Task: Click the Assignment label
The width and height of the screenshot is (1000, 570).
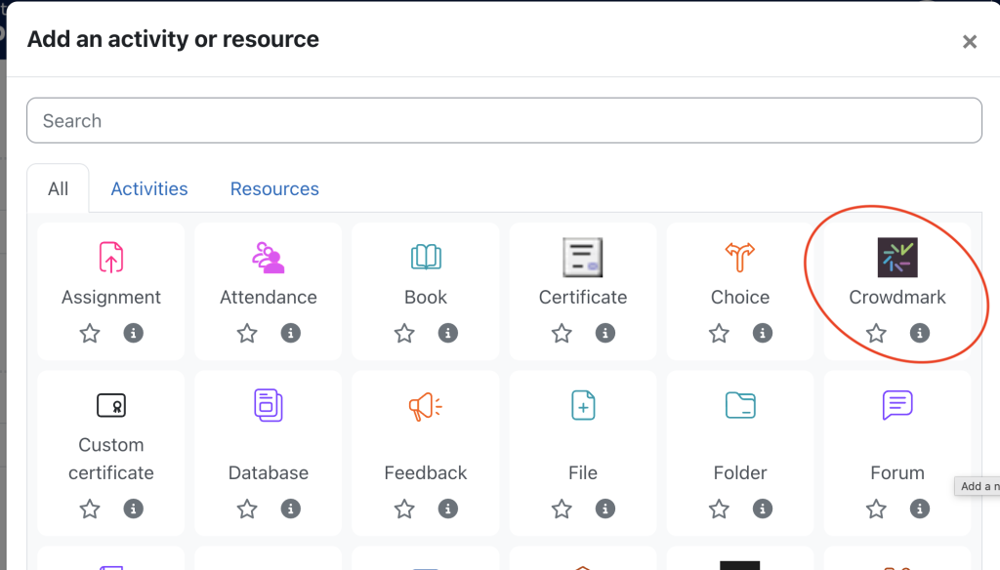Action: coord(111,297)
